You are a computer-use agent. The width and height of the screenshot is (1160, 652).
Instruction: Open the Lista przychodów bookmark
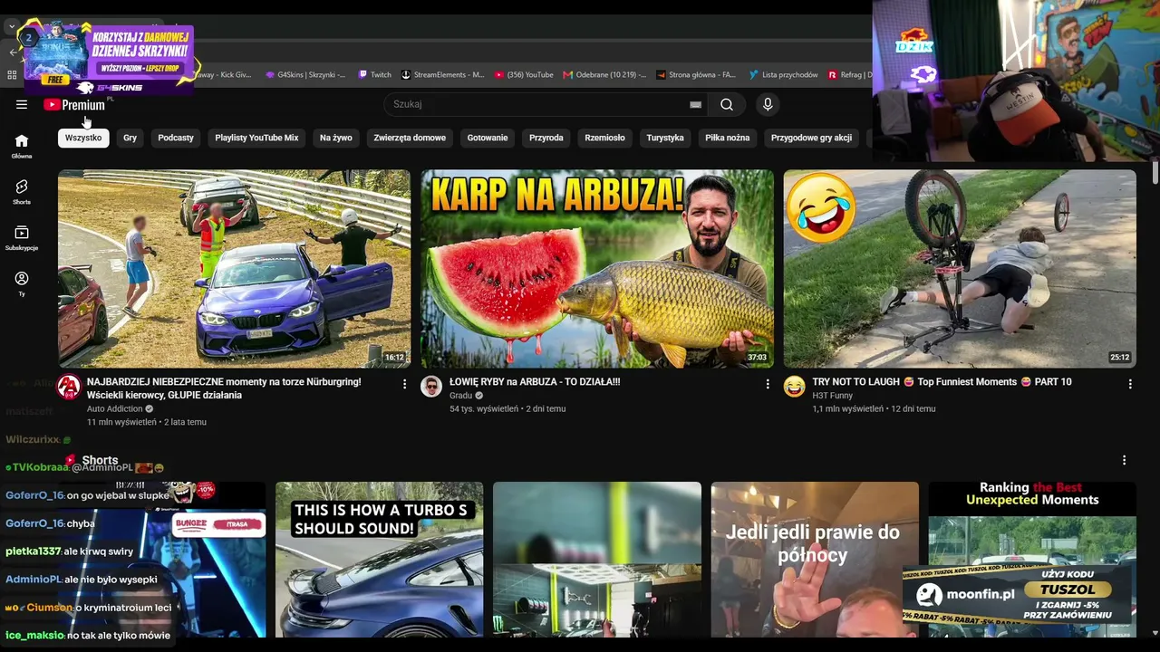[x=784, y=75]
